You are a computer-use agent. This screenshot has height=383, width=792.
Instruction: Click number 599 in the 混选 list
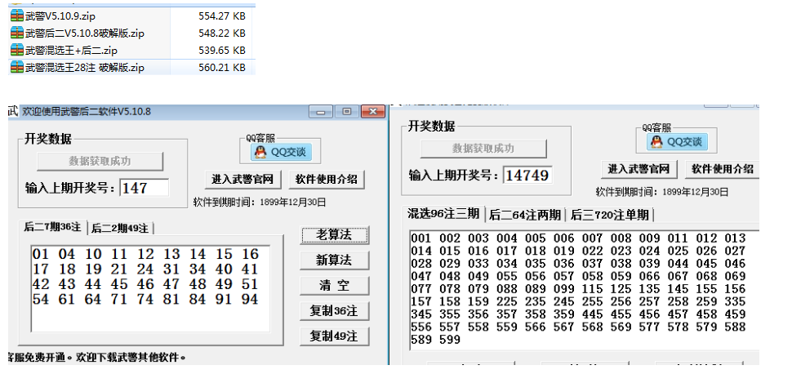(x=450, y=340)
